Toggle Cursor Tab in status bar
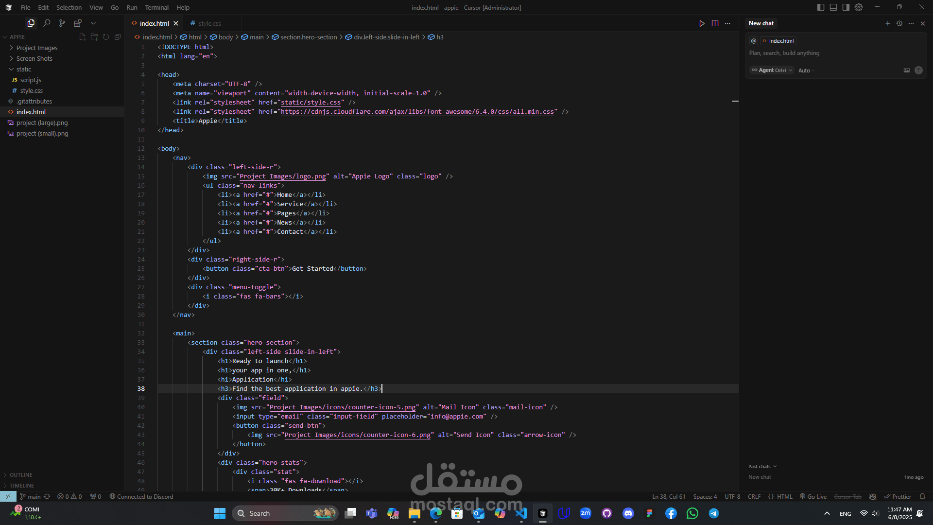The height and width of the screenshot is (525, 933). tap(847, 497)
